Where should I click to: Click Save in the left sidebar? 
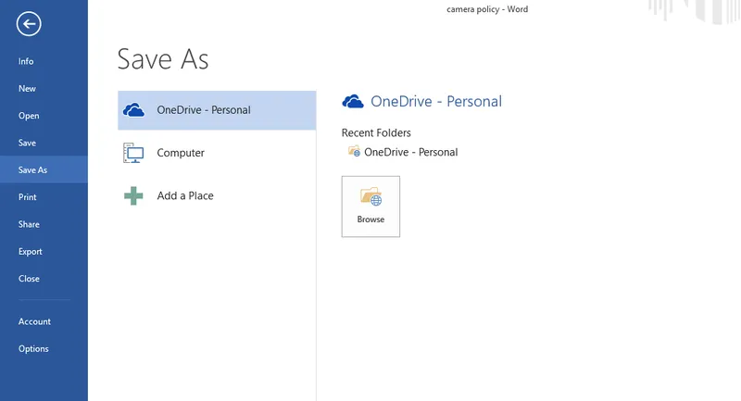click(x=27, y=144)
